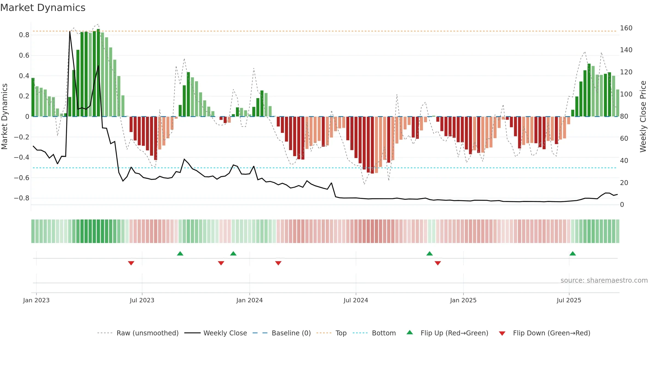This screenshot has width=657, height=369.
Task: Toggle the Weekly Close legend entry
Action: [x=216, y=333]
